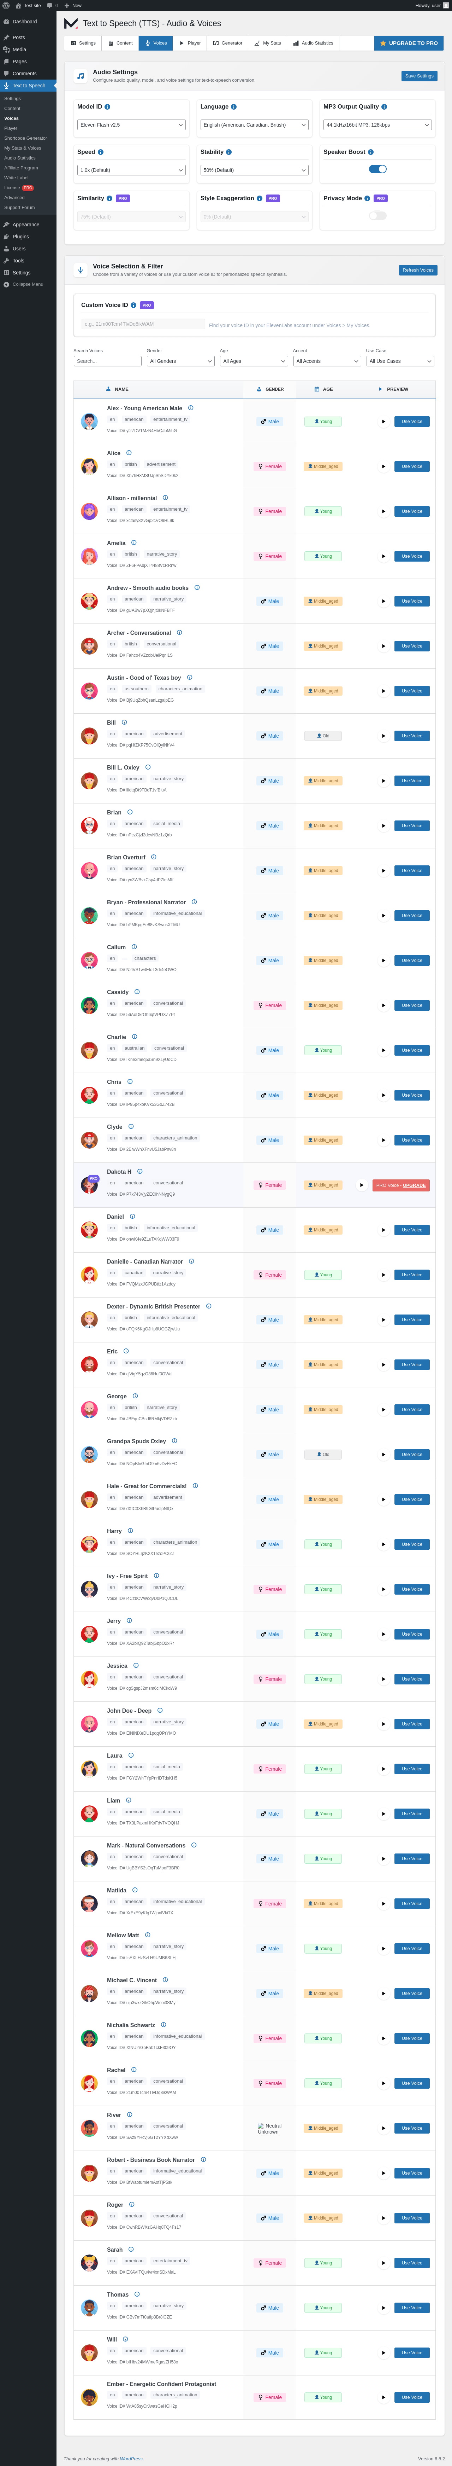Click the info icon next to Alice

pyautogui.click(x=129, y=453)
